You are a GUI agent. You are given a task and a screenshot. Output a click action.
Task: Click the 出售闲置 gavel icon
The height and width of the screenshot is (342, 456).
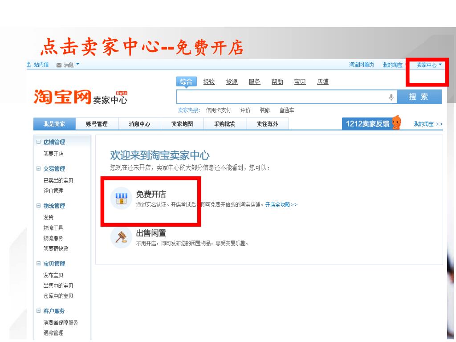(x=121, y=237)
